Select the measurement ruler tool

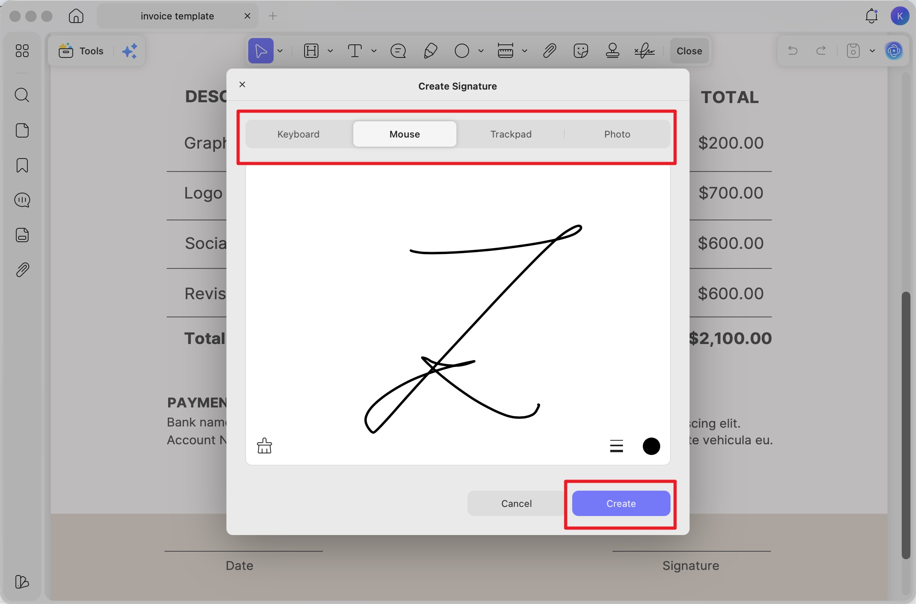(506, 51)
